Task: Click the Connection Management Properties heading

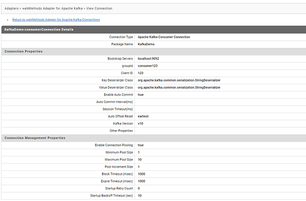Action: [x=35, y=138]
